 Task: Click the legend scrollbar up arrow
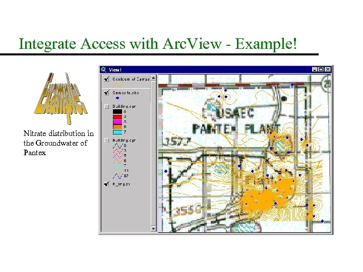coord(153,78)
